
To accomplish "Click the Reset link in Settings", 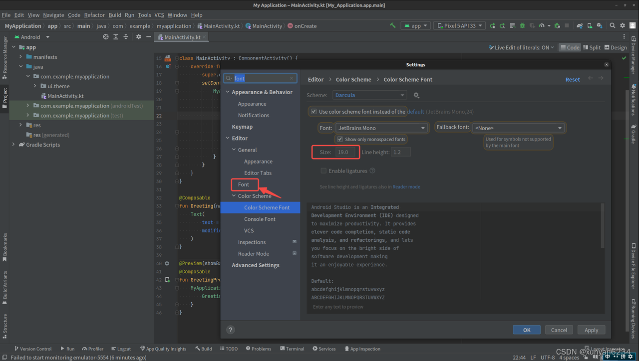I will (x=573, y=79).
